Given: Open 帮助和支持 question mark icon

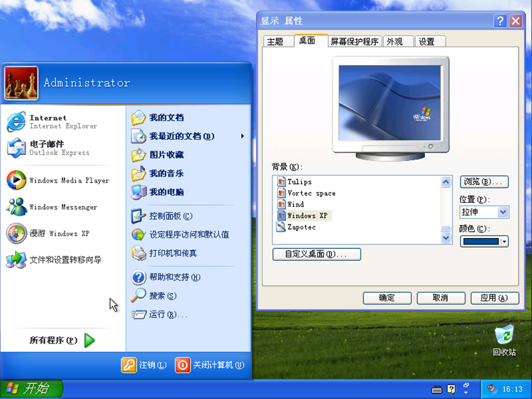Looking at the screenshot, I should (139, 277).
